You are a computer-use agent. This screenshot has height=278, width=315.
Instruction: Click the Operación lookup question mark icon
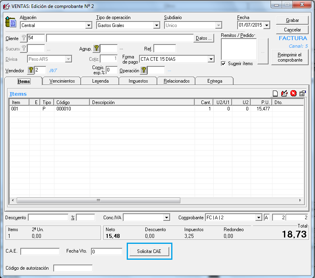point(144,70)
